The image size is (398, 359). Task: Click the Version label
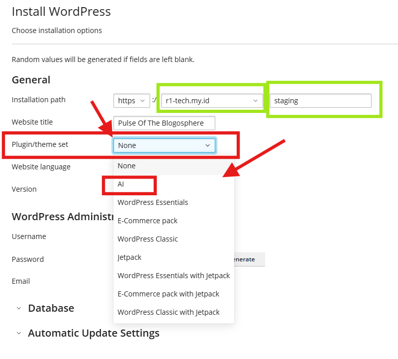point(24,189)
